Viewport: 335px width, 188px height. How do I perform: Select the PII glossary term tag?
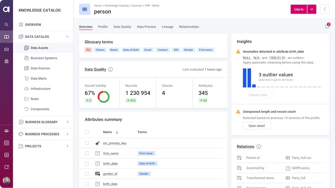(88, 50)
